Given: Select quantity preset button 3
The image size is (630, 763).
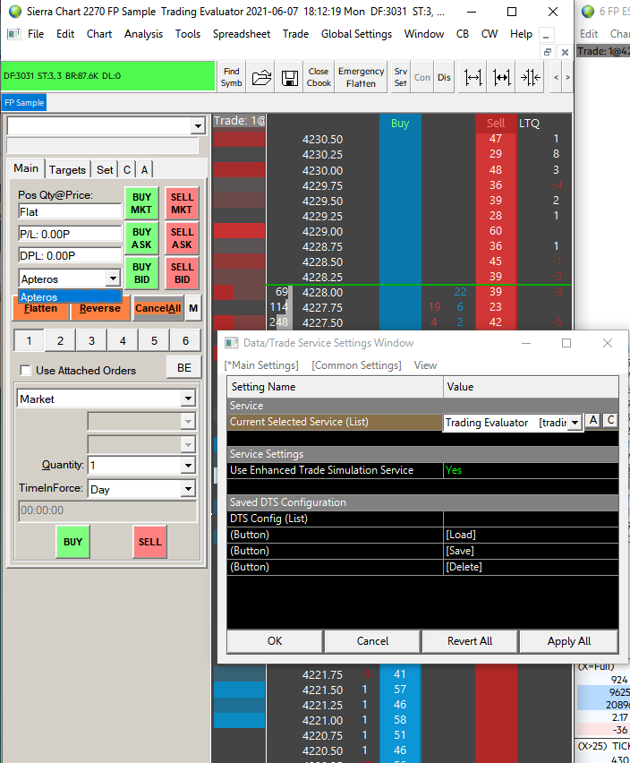Looking at the screenshot, I should [x=91, y=340].
